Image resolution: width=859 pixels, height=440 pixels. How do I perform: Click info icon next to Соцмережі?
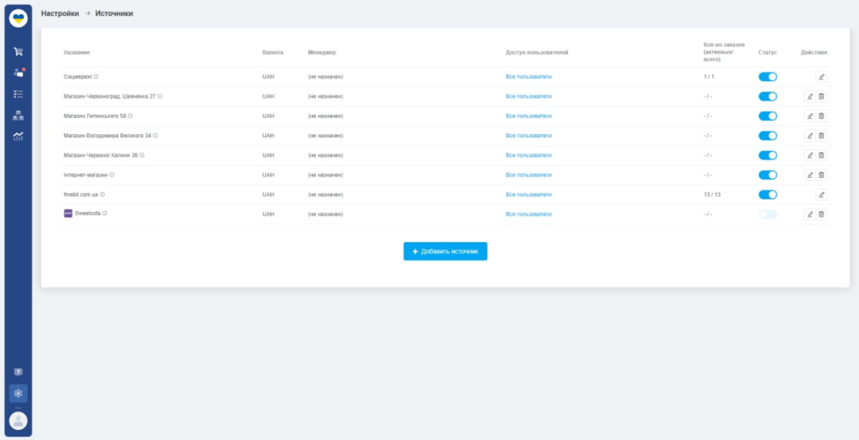96,76
